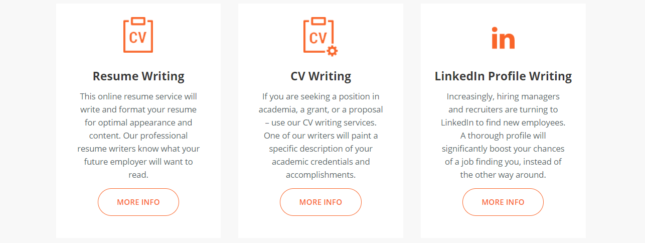Click the Resume Writing description paragraph
The height and width of the screenshot is (243, 645).
point(138,136)
